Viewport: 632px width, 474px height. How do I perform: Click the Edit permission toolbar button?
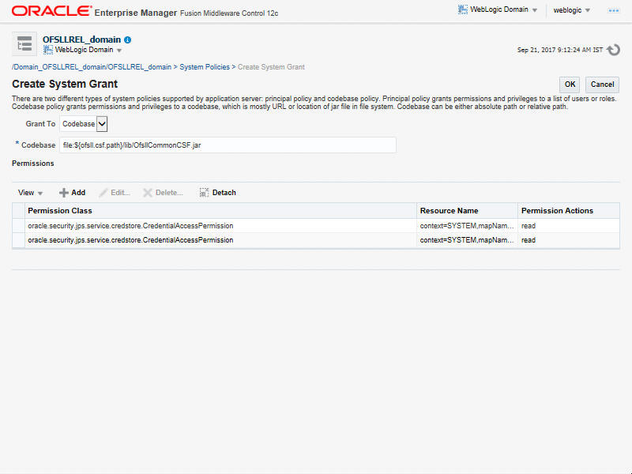pyautogui.click(x=115, y=193)
